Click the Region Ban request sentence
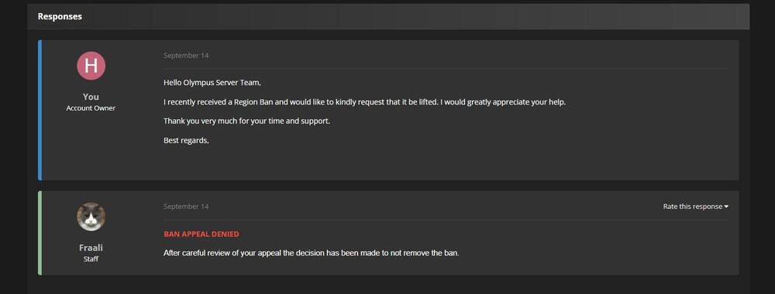This screenshot has width=775, height=294. pyautogui.click(x=364, y=102)
